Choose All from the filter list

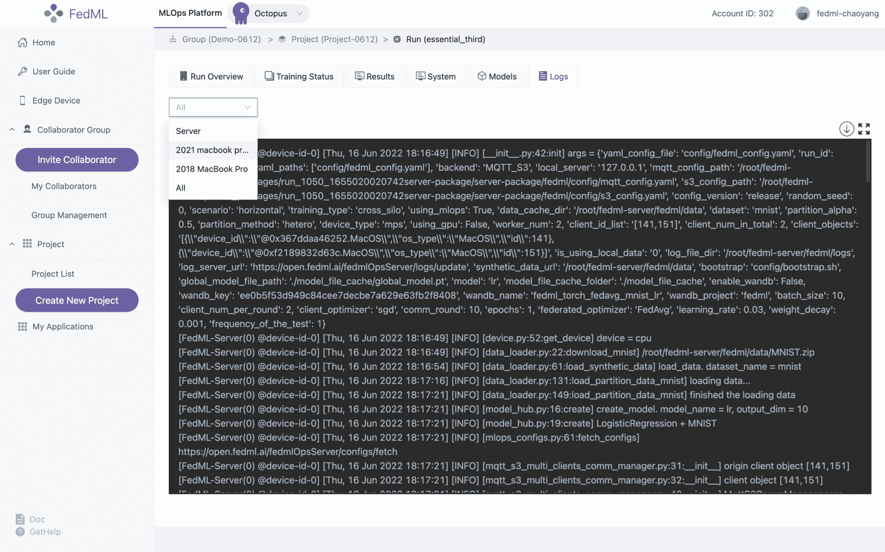click(213, 188)
